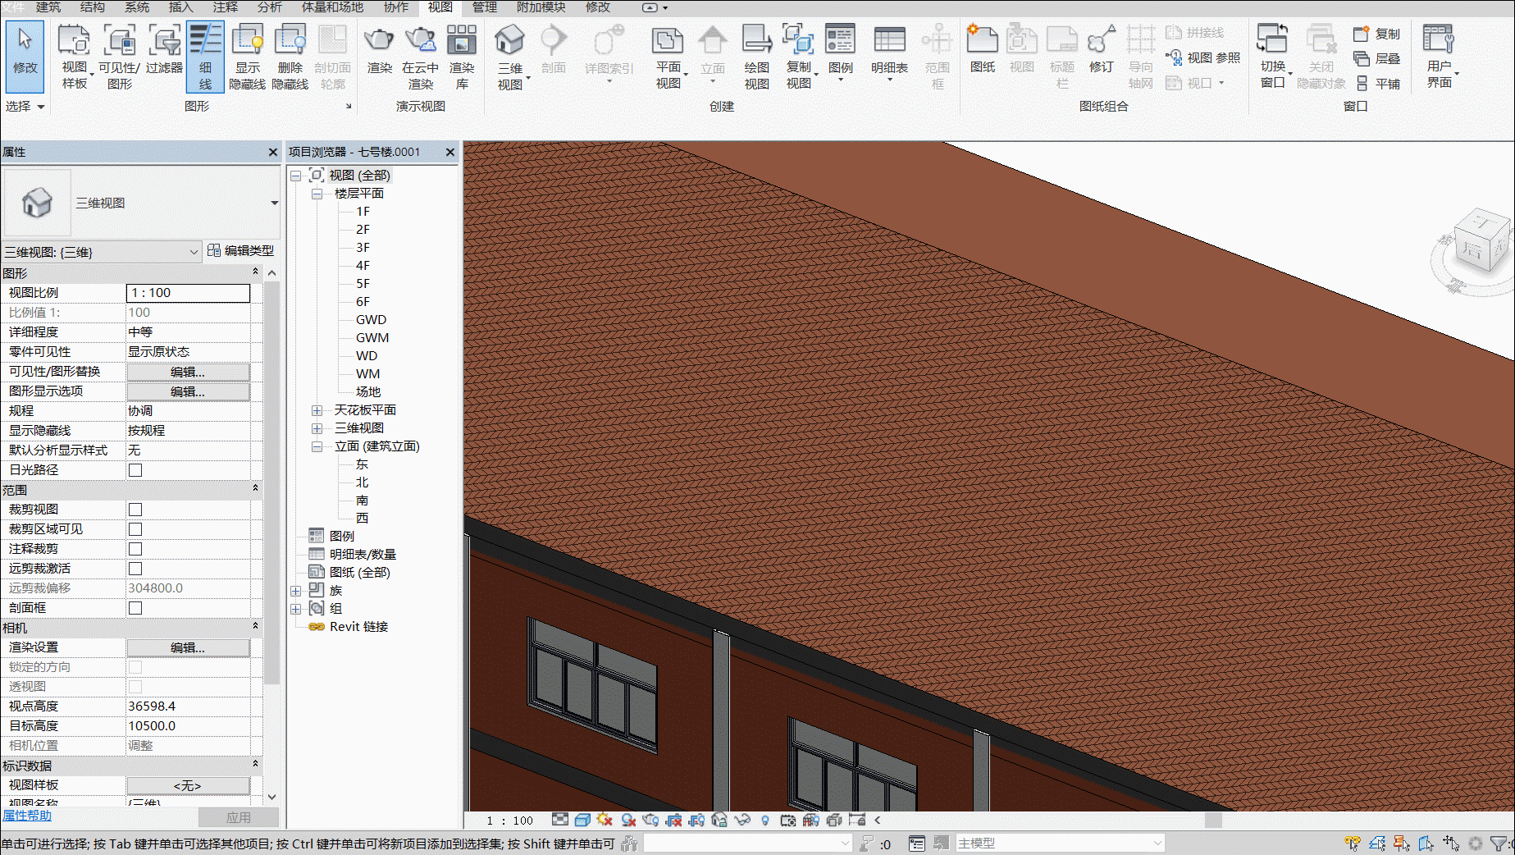Open the 过滤器 (Filters) tool

pyautogui.click(x=164, y=49)
